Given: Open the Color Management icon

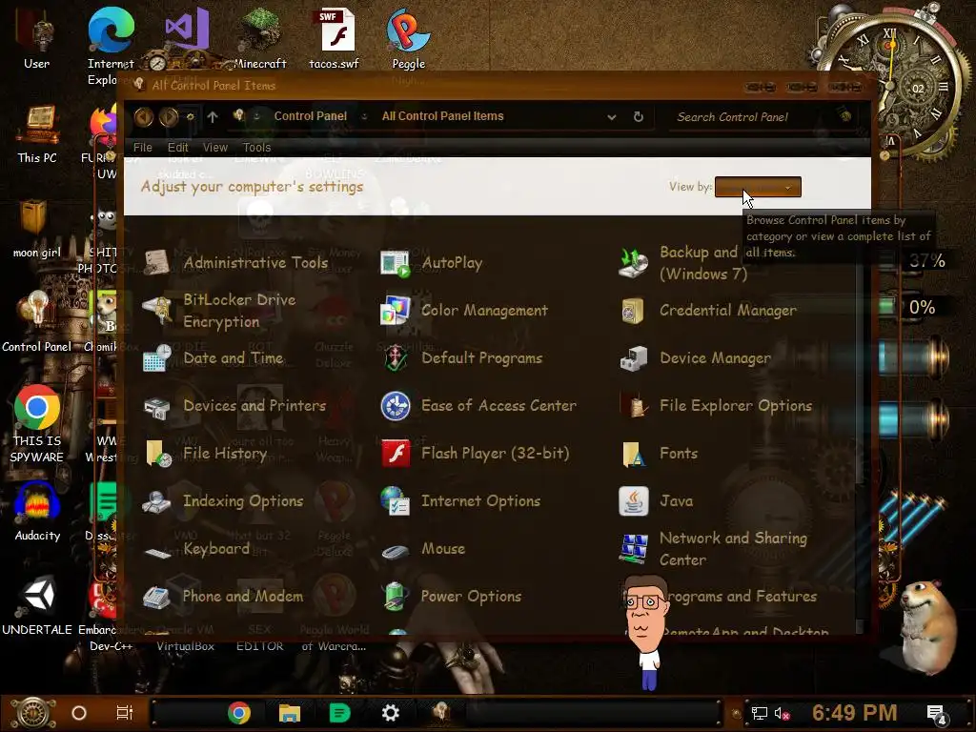Looking at the screenshot, I should click(396, 310).
